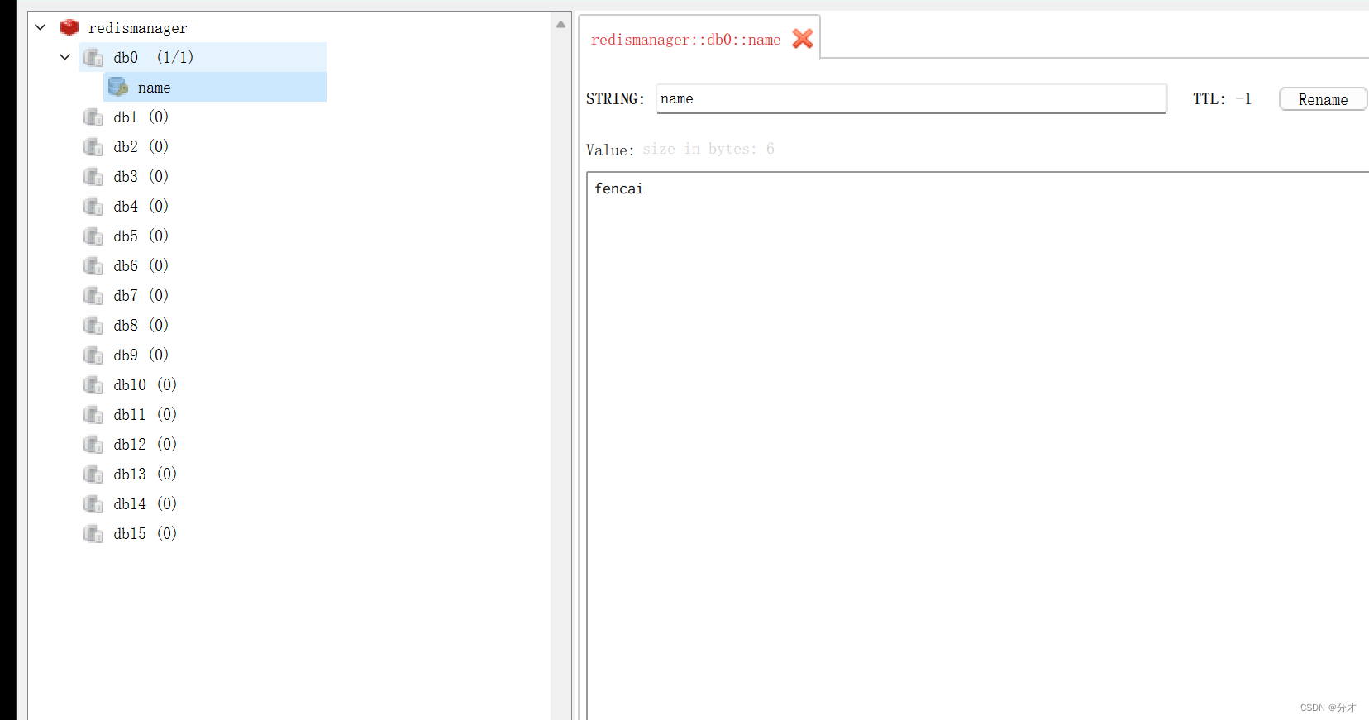The image size is (1369, 720).
Task: Click the 'size in bytes: 6' text
Action: [708, 149]
